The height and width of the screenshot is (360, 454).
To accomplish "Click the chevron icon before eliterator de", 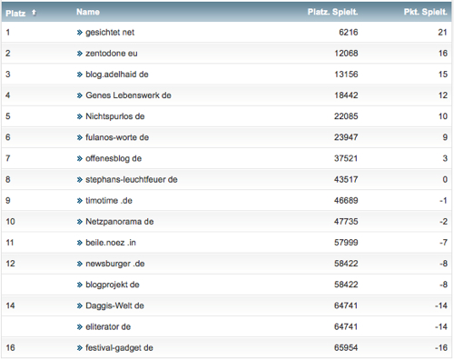I will 80,327.
